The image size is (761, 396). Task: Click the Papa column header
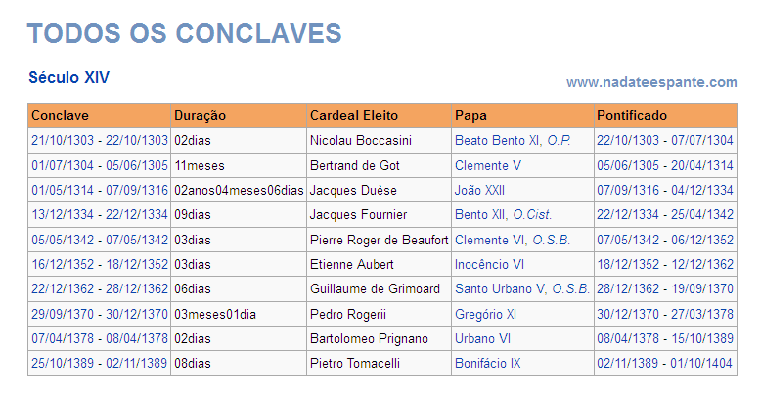470,115
